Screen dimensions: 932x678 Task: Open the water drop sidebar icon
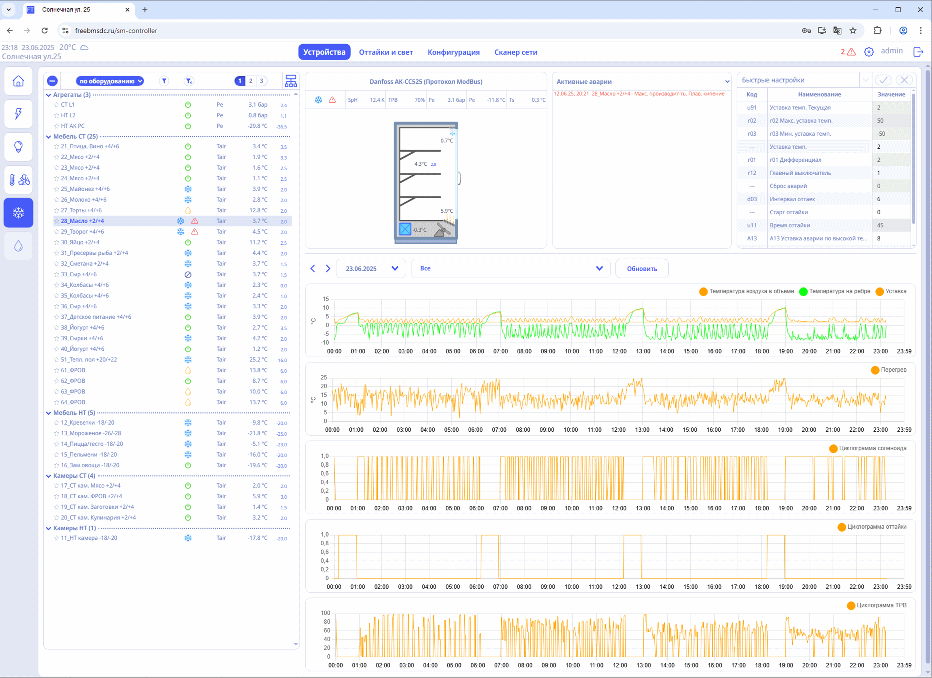click(x=18, y=246)
